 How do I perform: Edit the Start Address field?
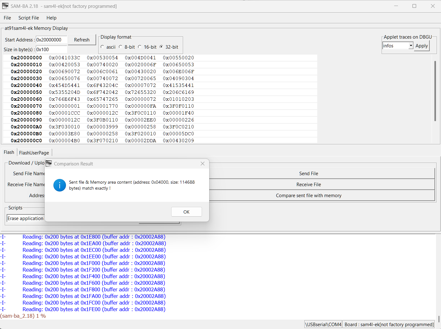pos(51,40)
